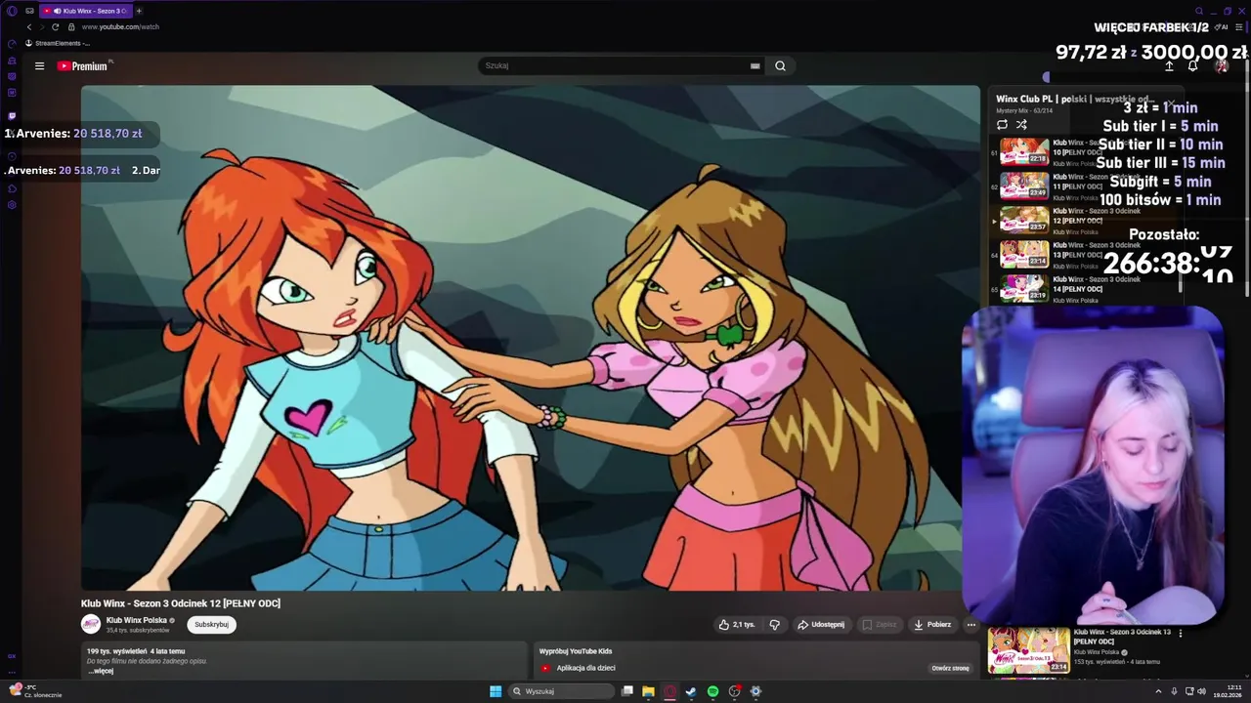Like the video (2,1 tys.)

pyautogui.click(x=737, y=625)
